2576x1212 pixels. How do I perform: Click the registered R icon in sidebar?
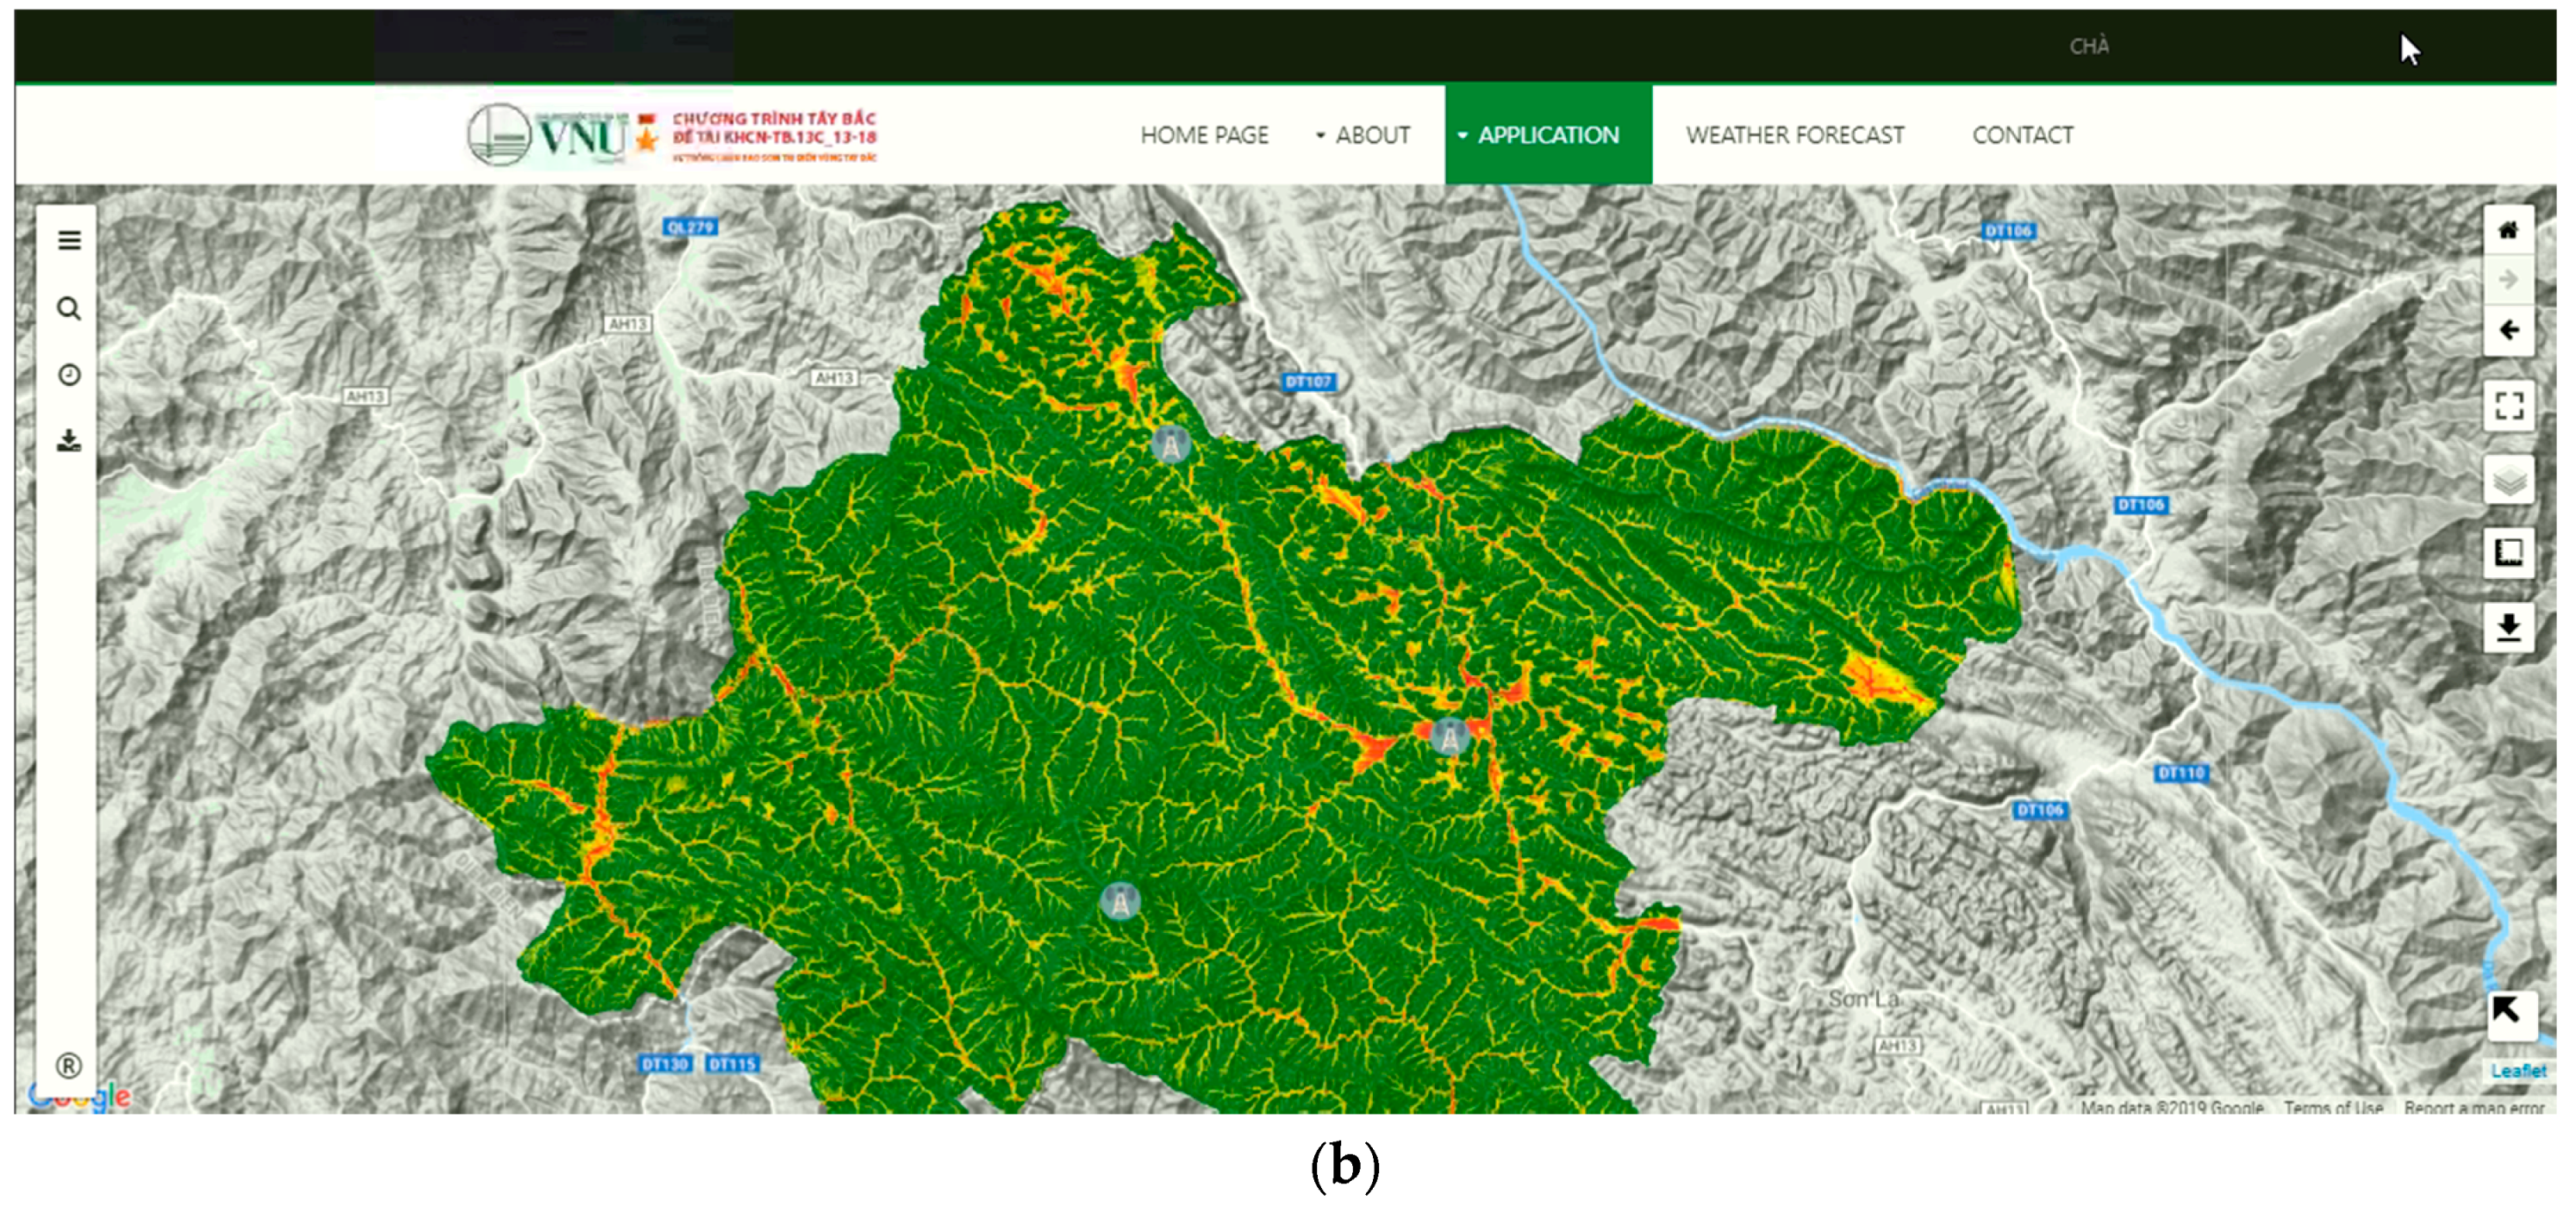click(x=69, y=1066)
